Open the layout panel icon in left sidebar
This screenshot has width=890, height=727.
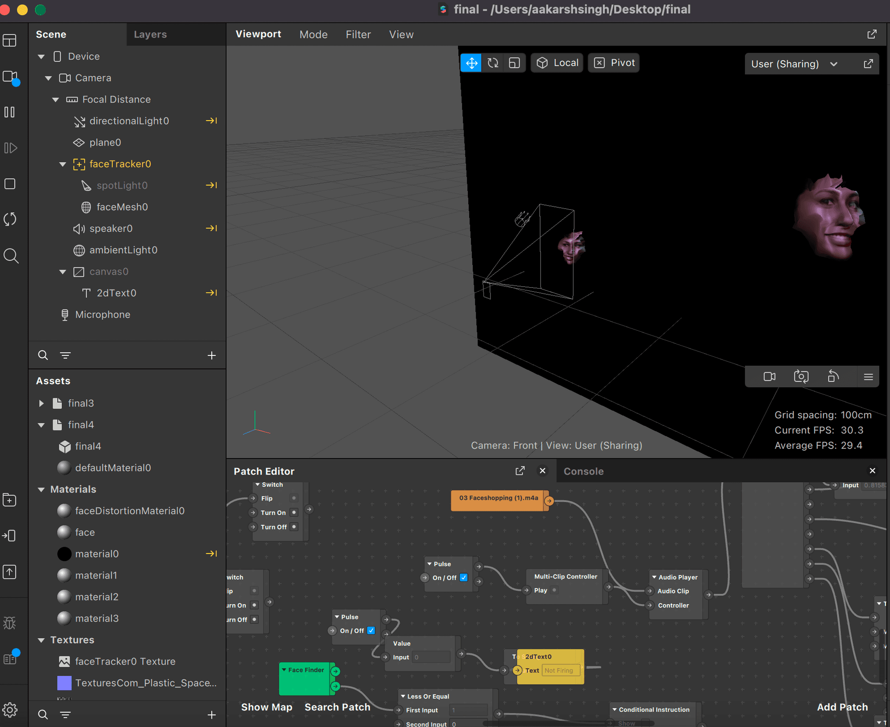[10, 41]
